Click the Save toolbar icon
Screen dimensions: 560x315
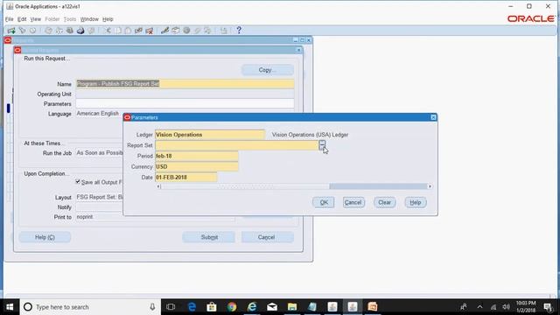point(49,31)
